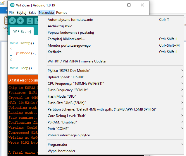Screen dimensions: 186x156
Task: Click console line starting "MAC: 10:52:1c"
Action: tap(23, 103)
